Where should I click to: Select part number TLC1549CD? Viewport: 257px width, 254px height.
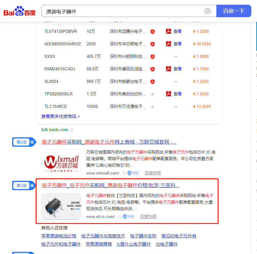point(56,107)
